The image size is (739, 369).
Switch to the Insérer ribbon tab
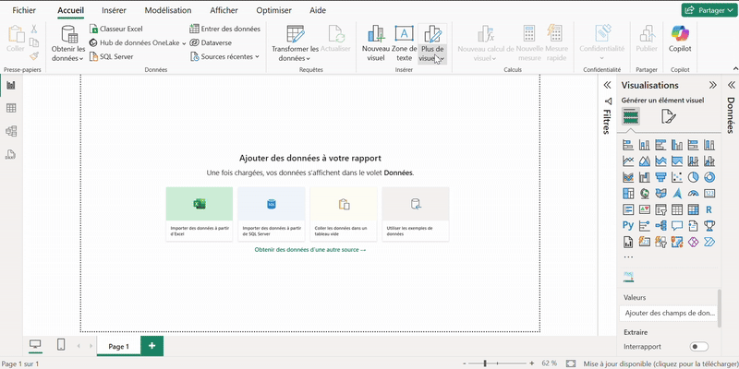point(114,10)
